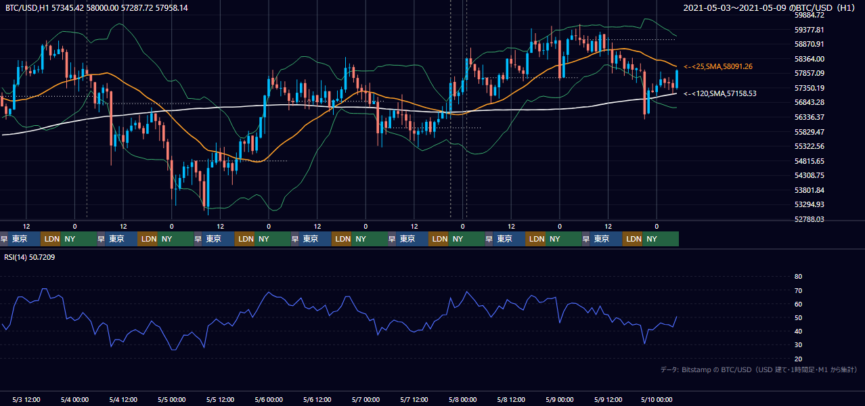Click the Bitstamp data source note

(x=758, y=369)
